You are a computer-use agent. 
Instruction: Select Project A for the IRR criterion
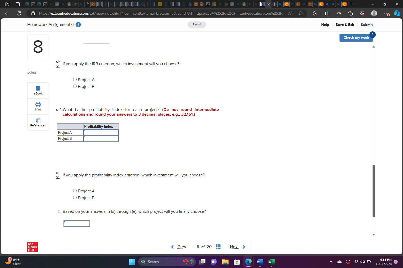pos(75,79)
